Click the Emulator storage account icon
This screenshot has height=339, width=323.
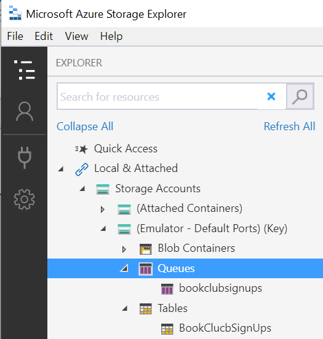tap(124, 229)
